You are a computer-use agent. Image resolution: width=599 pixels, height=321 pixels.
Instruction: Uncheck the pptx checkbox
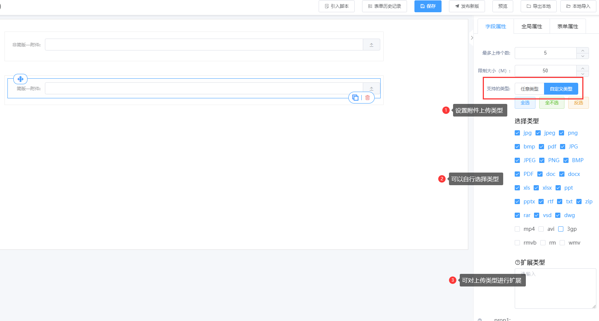[517, 202]
